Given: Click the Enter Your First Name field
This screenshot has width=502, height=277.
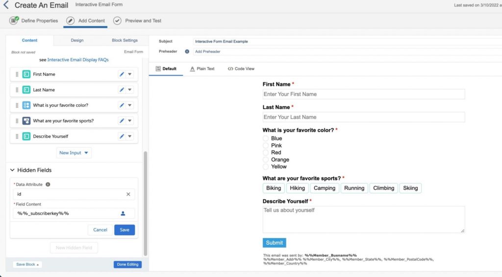Looking at the screenshot, I should 363,94.
